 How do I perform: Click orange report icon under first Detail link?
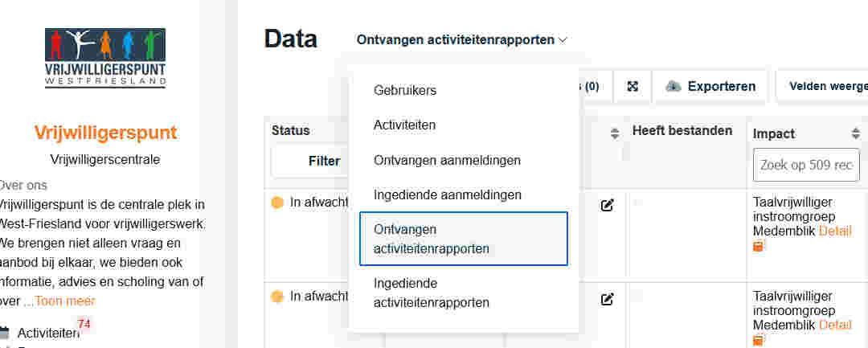[x=759, y=247]
